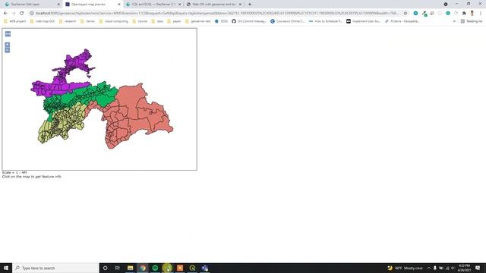This screenshot has width=486, height=273.
Task: Open the green circle app on taskbar
Action: [x=155, y=268]
